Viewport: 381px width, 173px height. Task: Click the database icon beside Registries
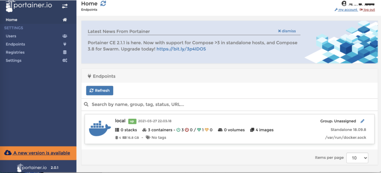click(65, 52)
